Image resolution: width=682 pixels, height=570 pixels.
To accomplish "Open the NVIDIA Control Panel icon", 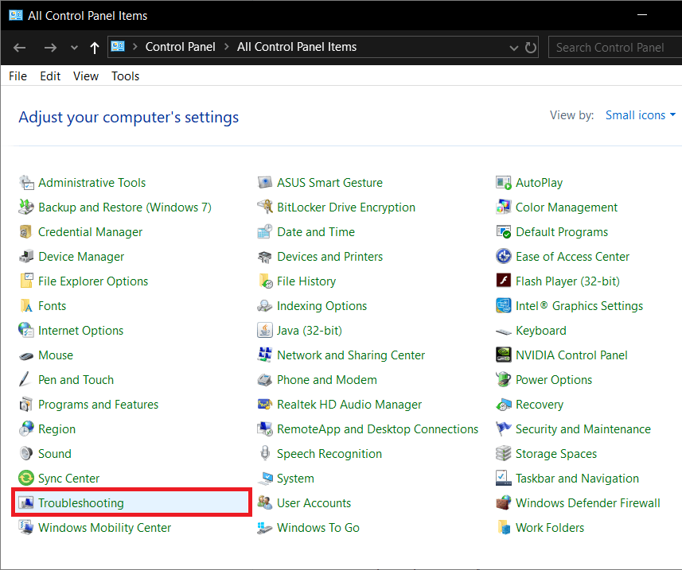I will (503, 355).
